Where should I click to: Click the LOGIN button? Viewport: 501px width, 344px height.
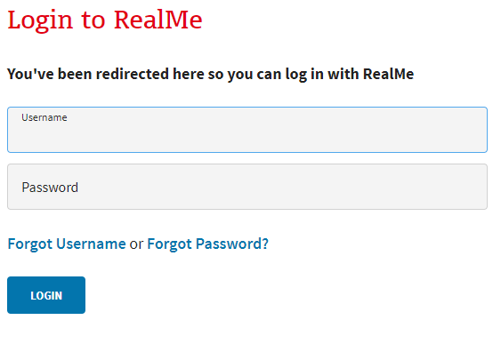46,295
